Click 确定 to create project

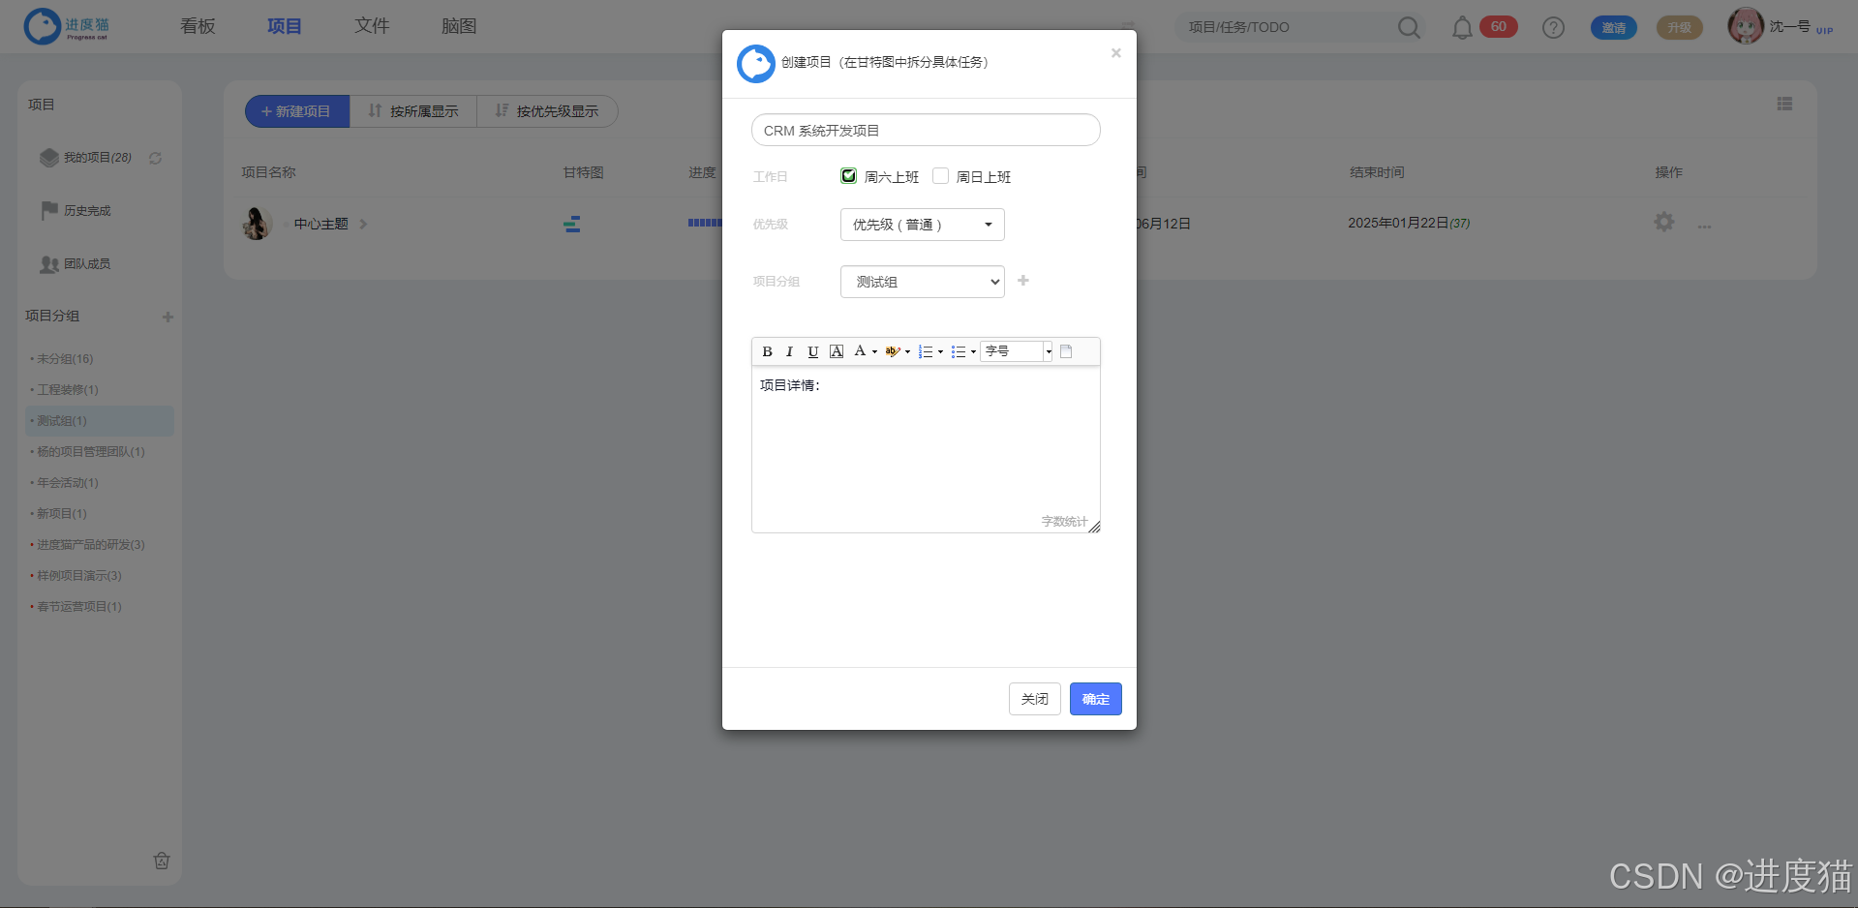[1095, 699]
